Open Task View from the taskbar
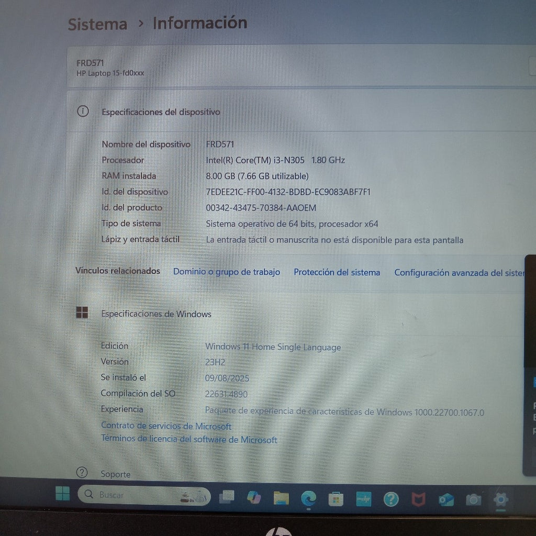This screenshot has width=536, height=536. coord(227,497)
